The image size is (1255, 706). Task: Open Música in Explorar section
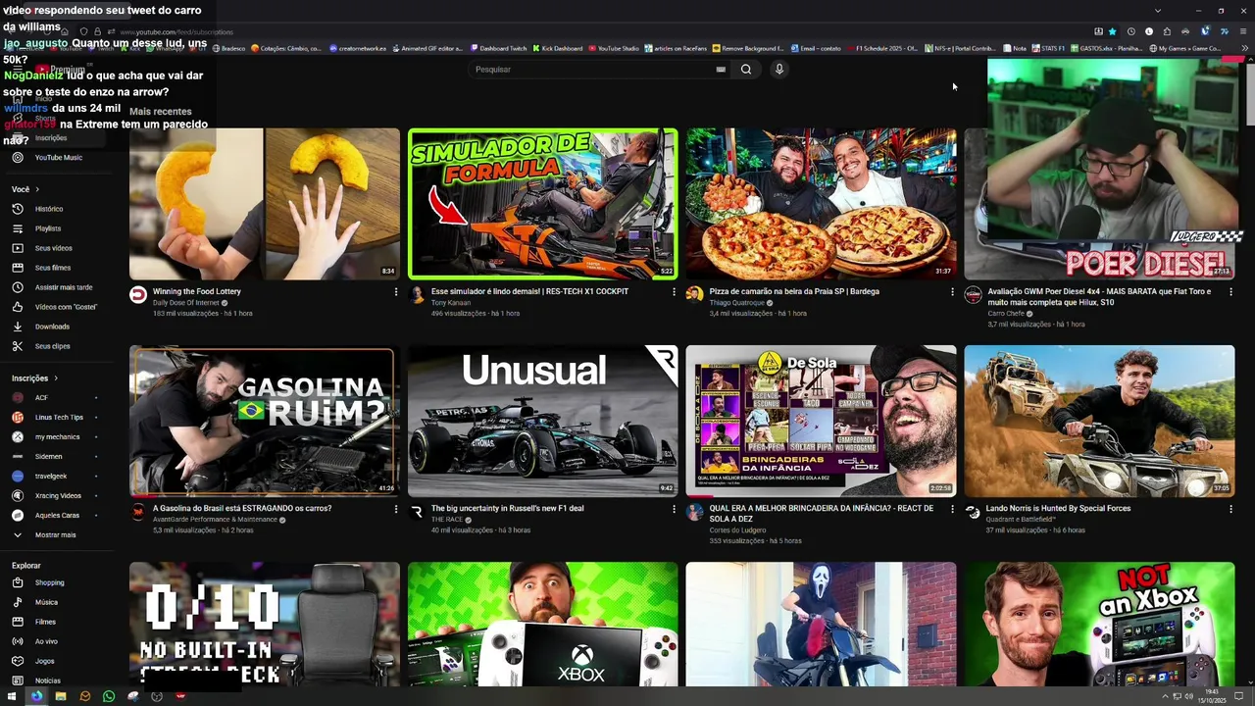46,602
